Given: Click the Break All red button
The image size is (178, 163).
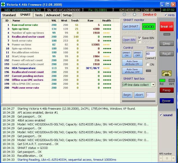Looking at the screenshot, I should [x=166, y=27].
